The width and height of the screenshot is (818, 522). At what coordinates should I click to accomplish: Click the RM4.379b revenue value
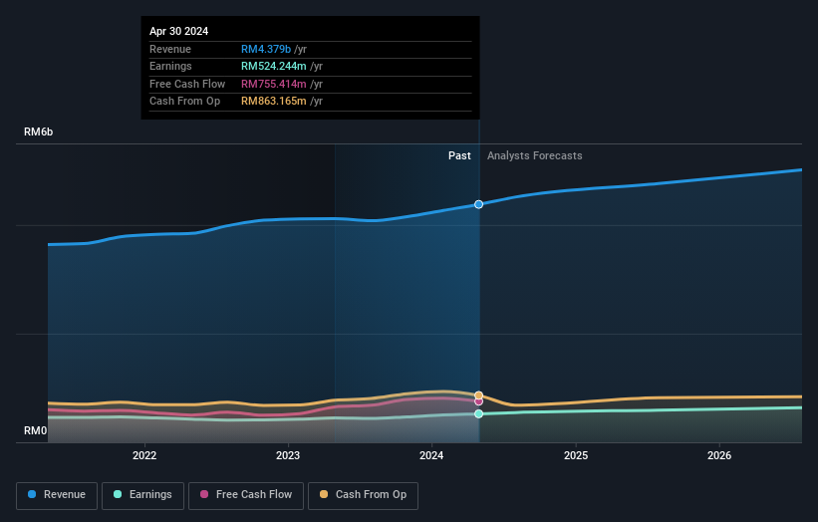[x=266, y=49]
